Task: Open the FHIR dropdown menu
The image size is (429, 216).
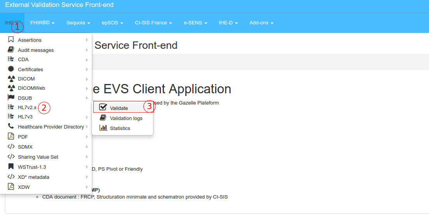Action: [x=42, y=23]
